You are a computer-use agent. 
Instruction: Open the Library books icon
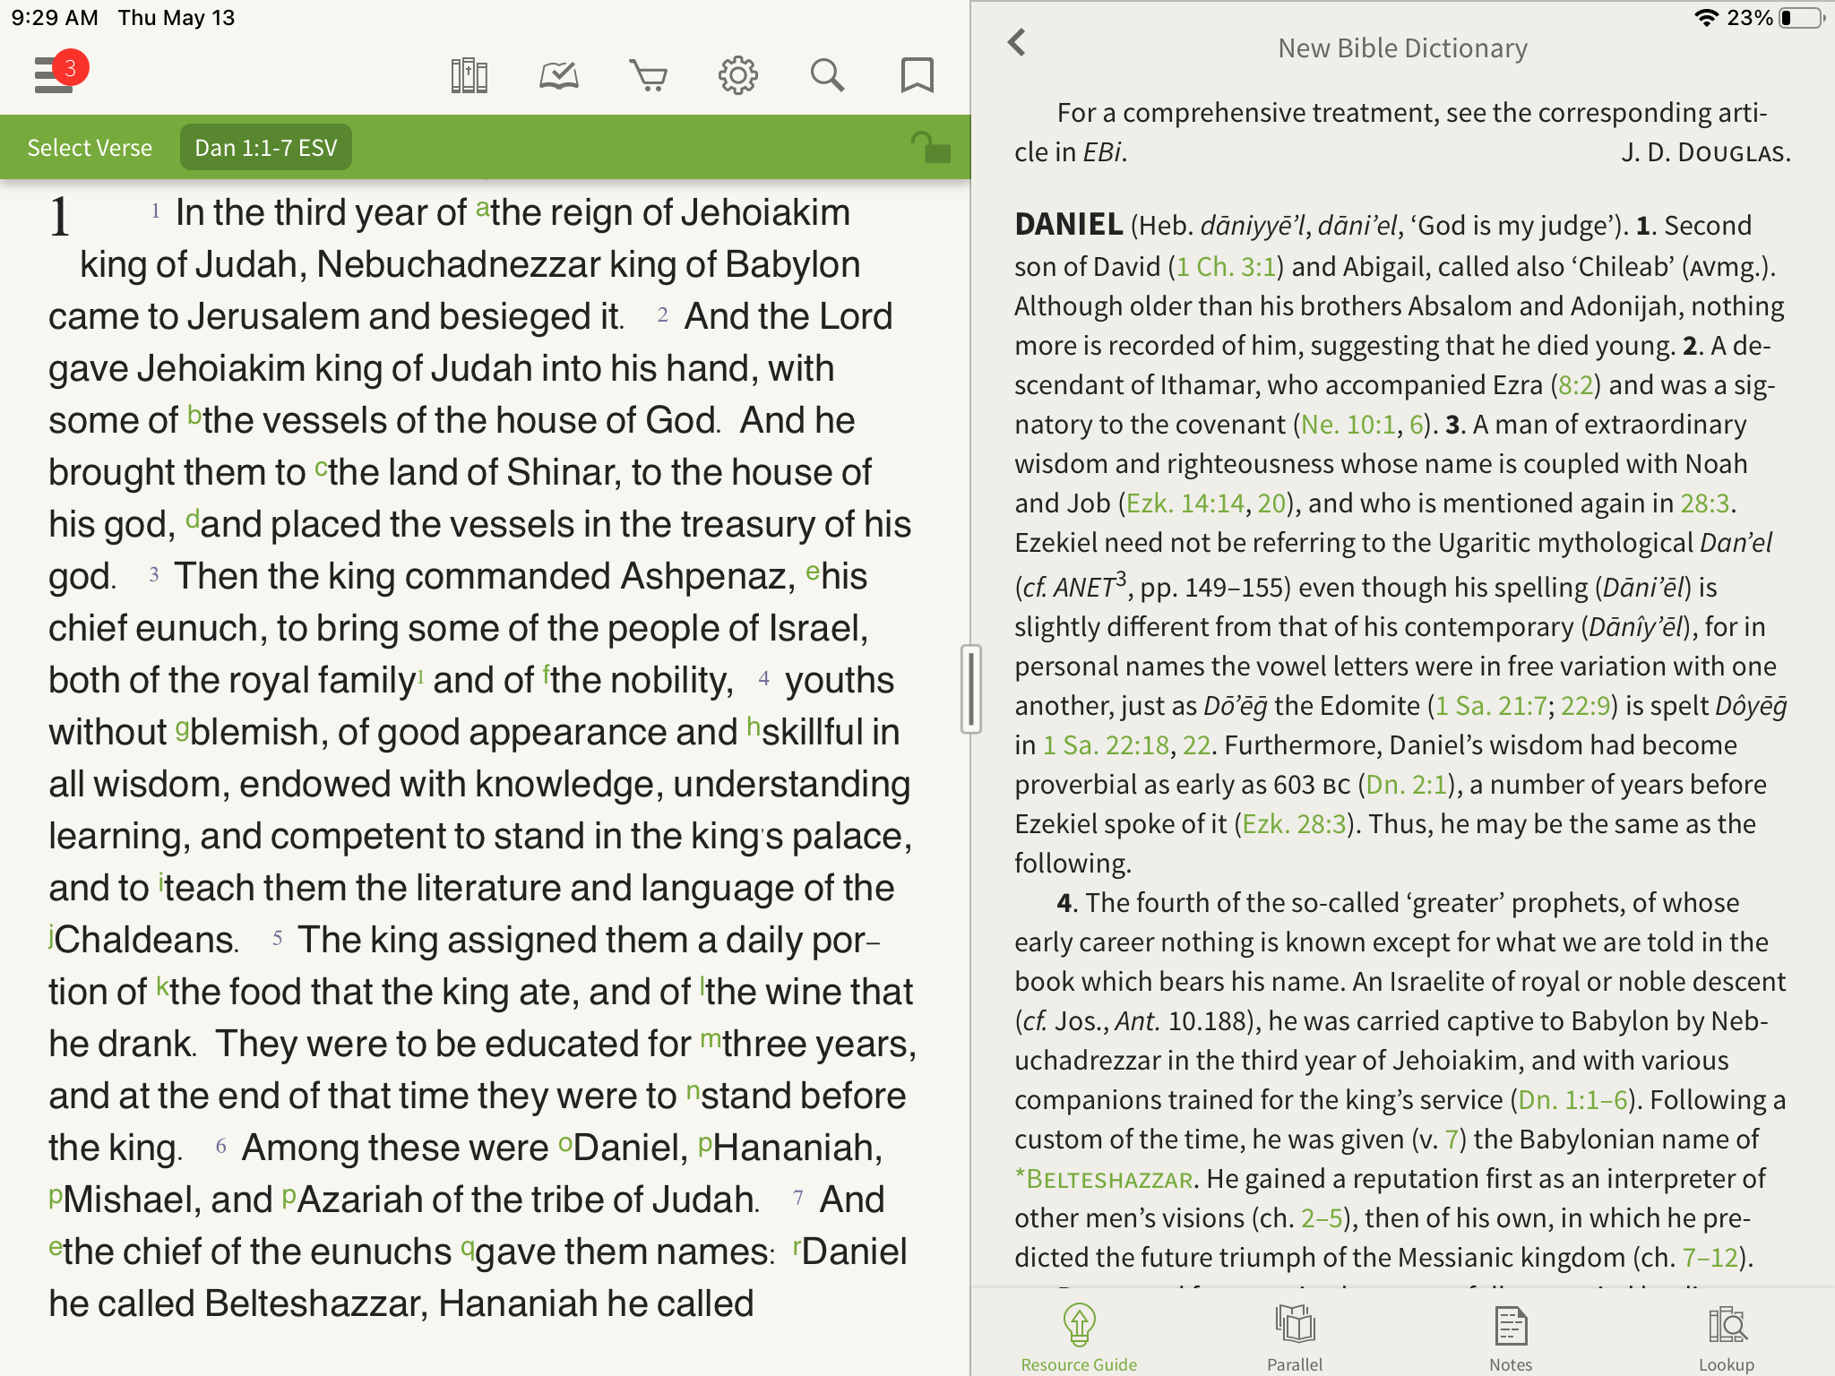(x=469, y=75)
